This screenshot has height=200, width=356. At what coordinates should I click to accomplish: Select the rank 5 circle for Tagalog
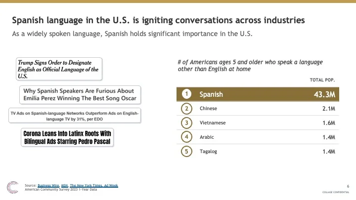[x=186, y=151]
